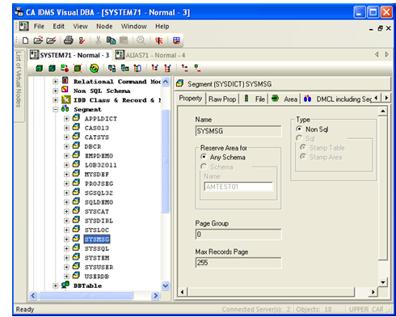Open the File menu
Screen dimensions: 396x317
pyautogui.click(x=39, y=27)
